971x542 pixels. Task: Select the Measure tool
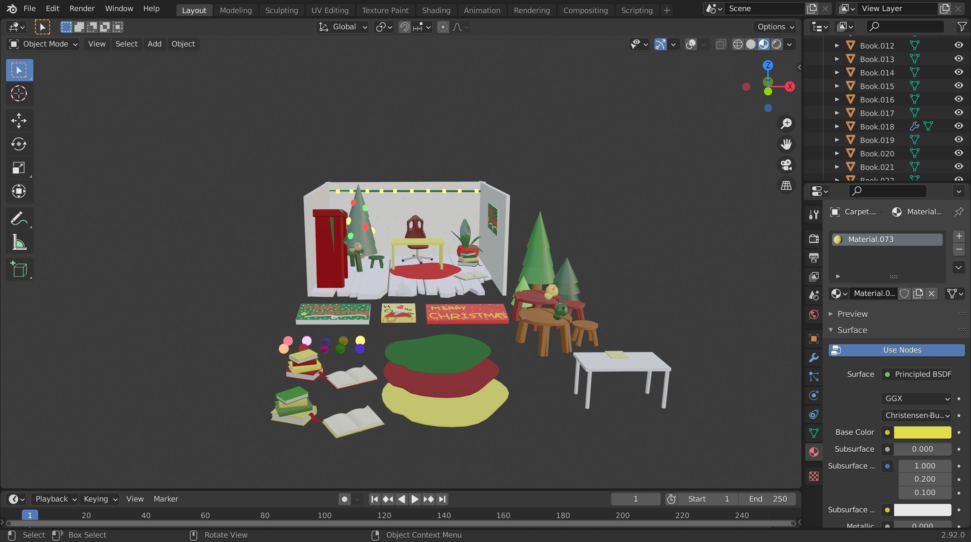[19, 242]
